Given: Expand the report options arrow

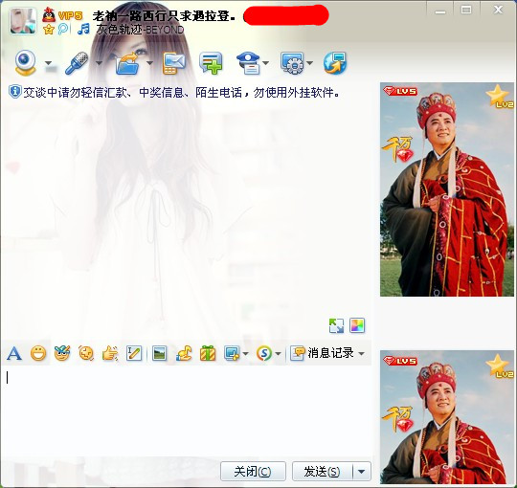Looking at the screenshot, I should click(266, 63).
